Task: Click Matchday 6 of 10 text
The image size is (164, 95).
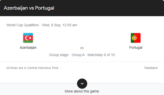Action: pyautogui.click(x=101, y=55)
